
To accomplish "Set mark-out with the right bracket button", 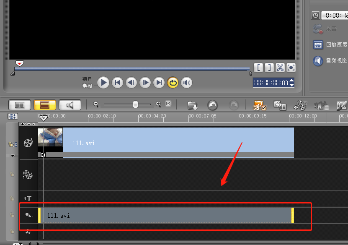I will click(x=269, y=68).
